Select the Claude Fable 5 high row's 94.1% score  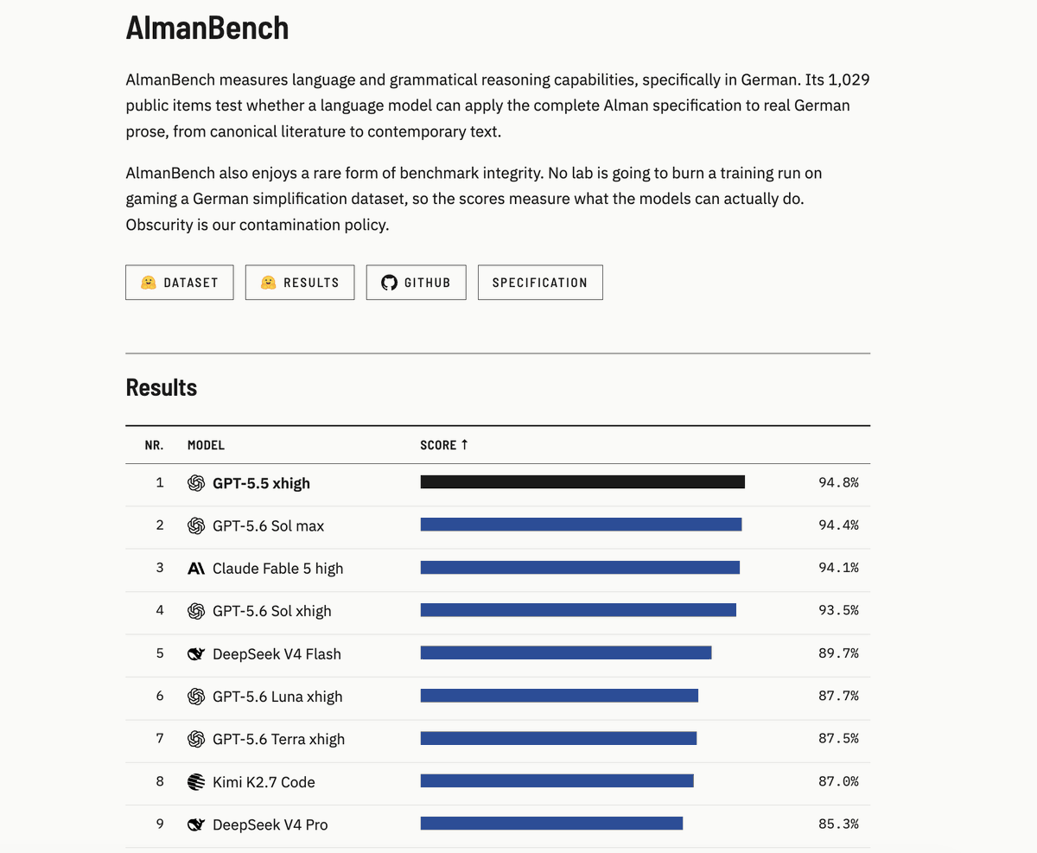click(838, 568)
